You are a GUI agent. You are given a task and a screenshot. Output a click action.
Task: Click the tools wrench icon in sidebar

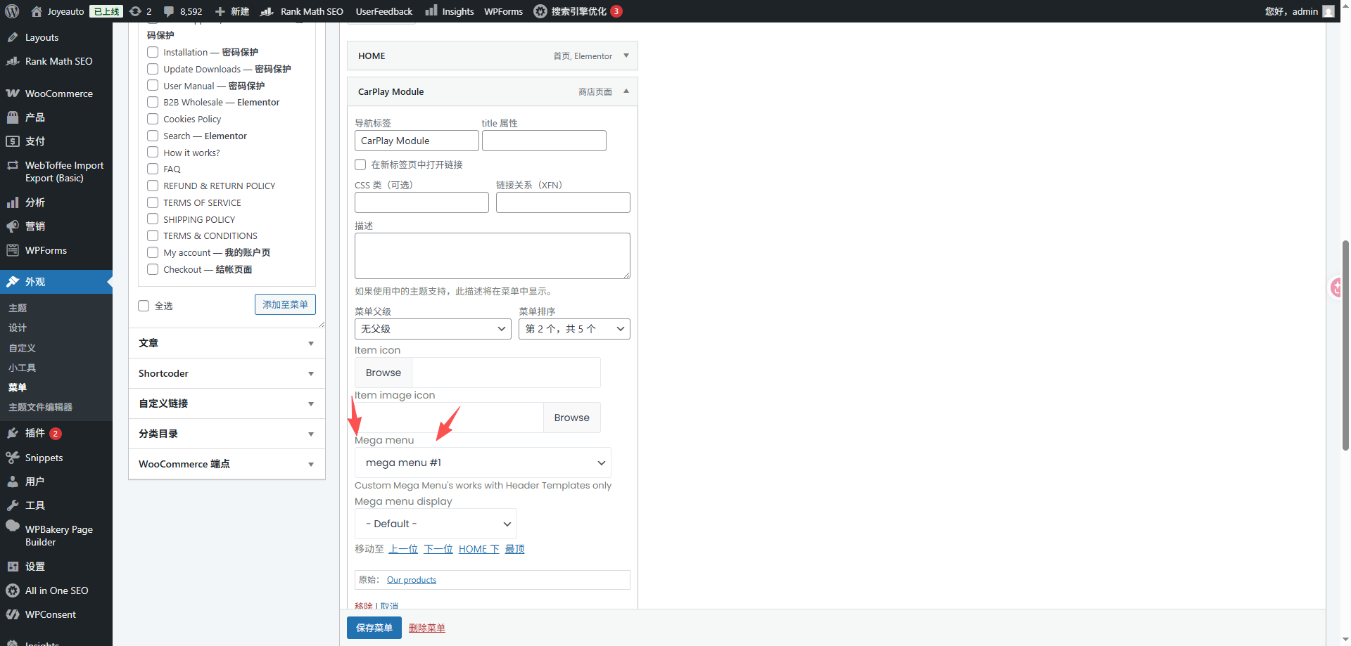click(x=13, y=505)
